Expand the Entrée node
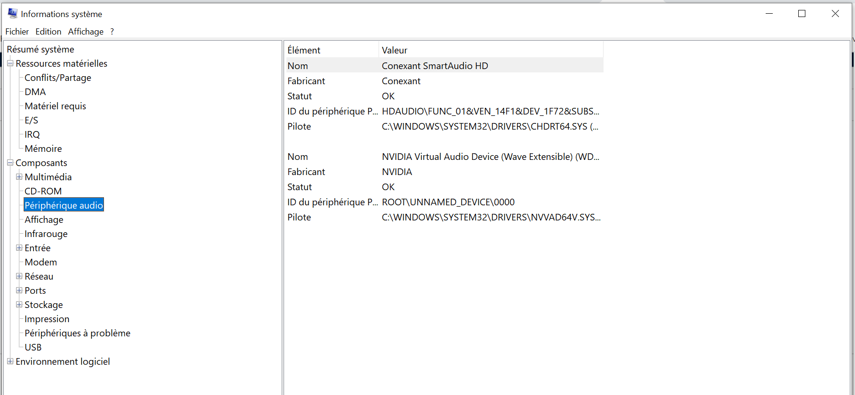The width and height of the screenshot is (855, 395). pyautogui.click(x=19, y=248)
